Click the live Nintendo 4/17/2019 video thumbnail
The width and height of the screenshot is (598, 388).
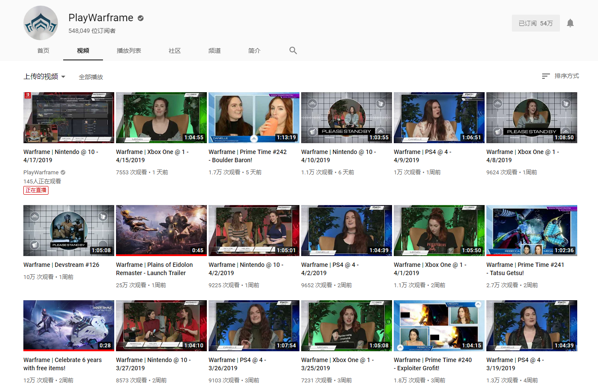pyautogui.click(x=69, y=118)
